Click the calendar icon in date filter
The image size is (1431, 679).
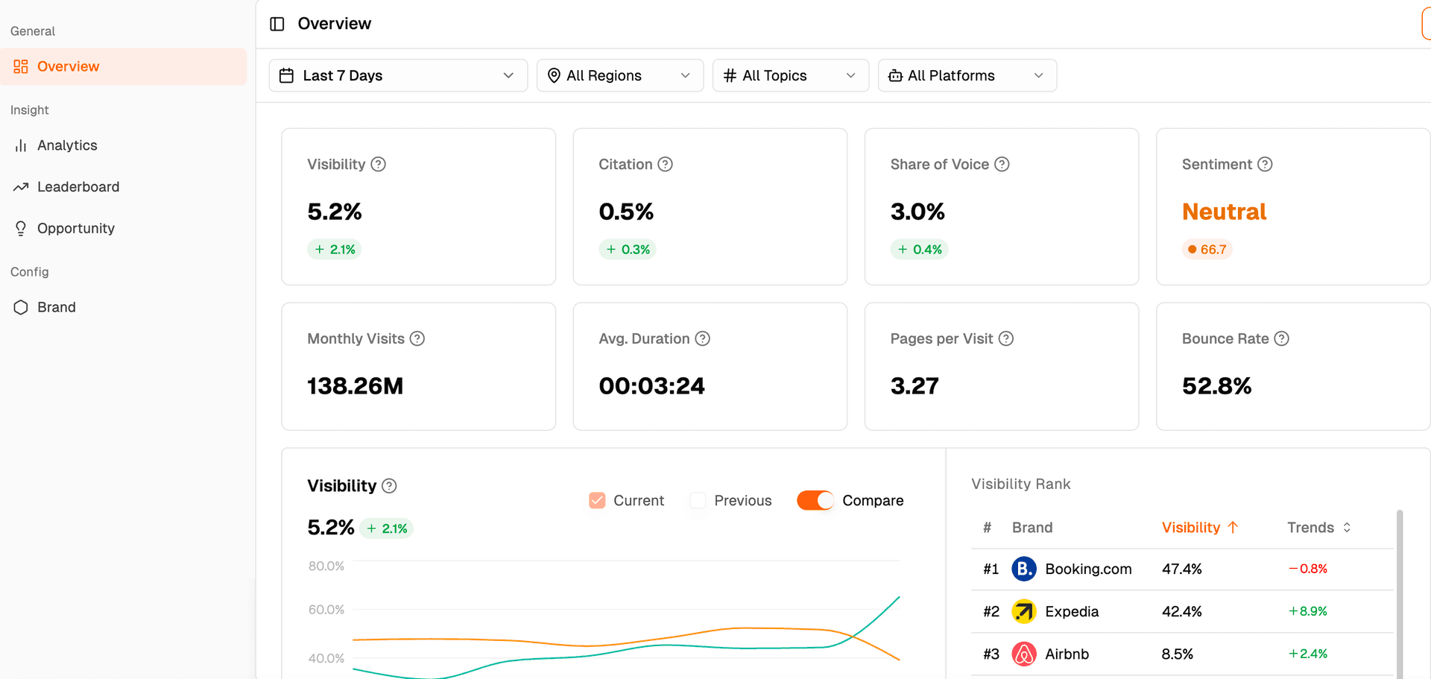click(286, 75)
